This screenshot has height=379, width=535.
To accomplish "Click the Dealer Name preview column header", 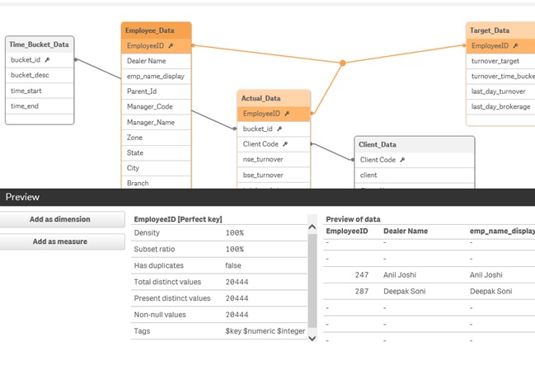I will 406,232.
